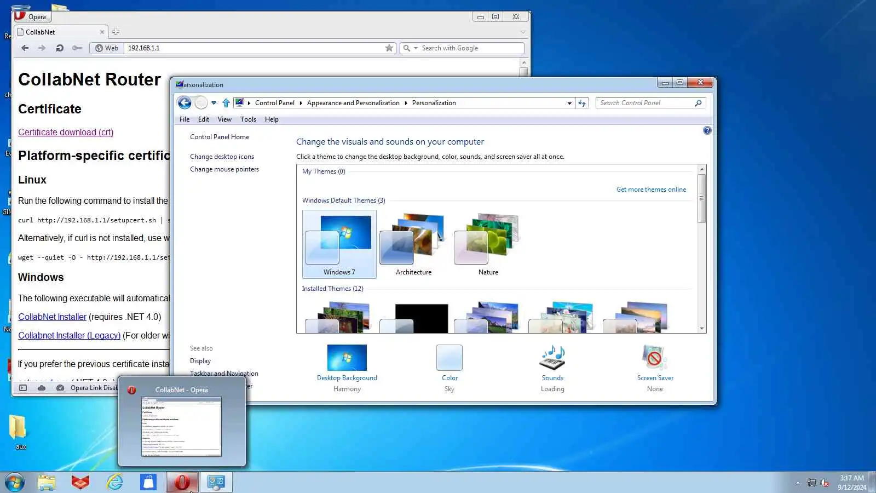Show hidden system tray icons
This screenshot has width=876, height=493.
pyautogui.click(x=798, y=483)
